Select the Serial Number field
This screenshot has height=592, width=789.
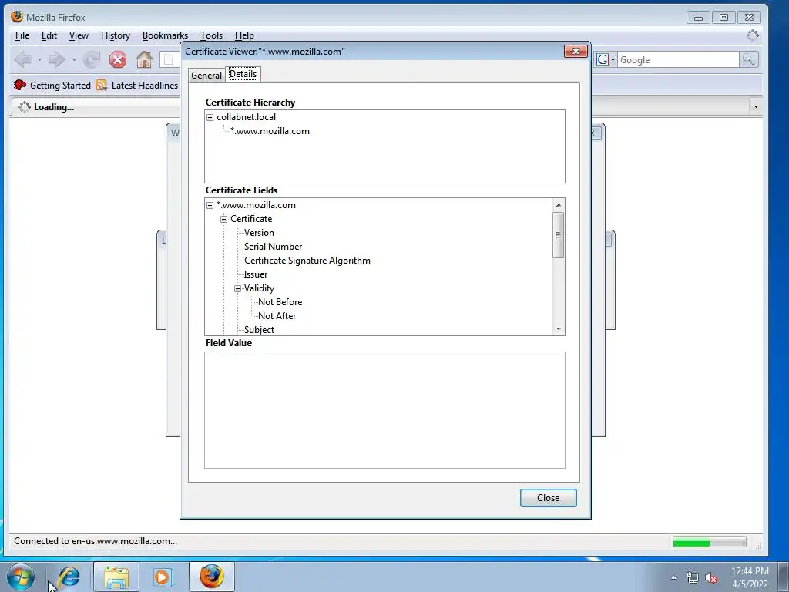point(274,247)
